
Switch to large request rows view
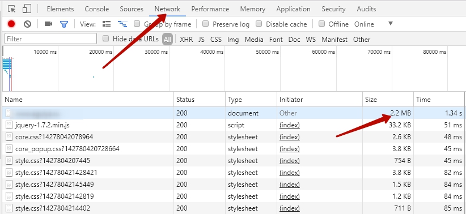[x=107, y=24]
